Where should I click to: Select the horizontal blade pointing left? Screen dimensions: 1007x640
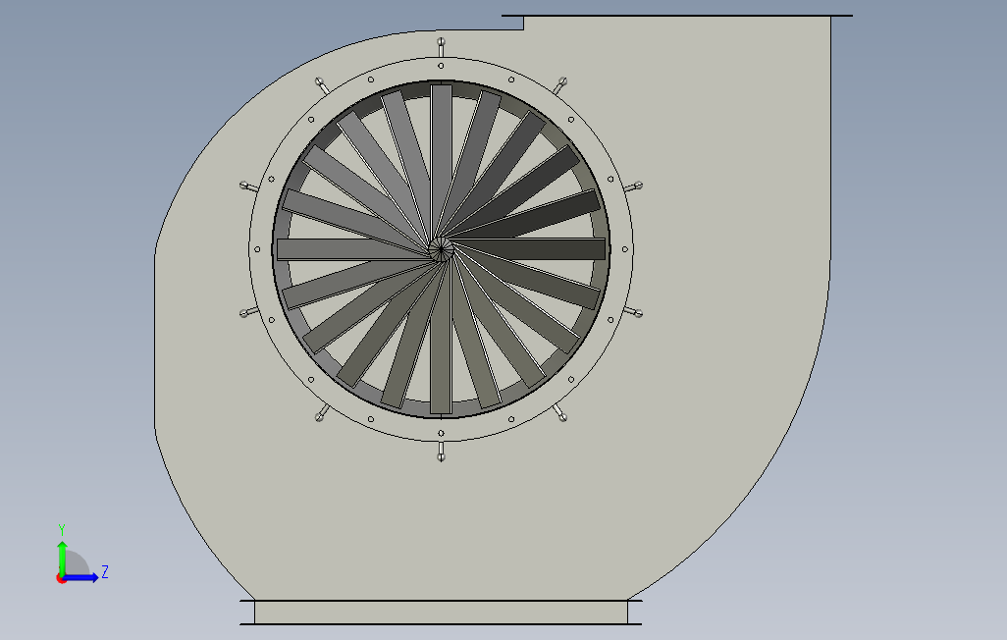click(x=354, y=249)
